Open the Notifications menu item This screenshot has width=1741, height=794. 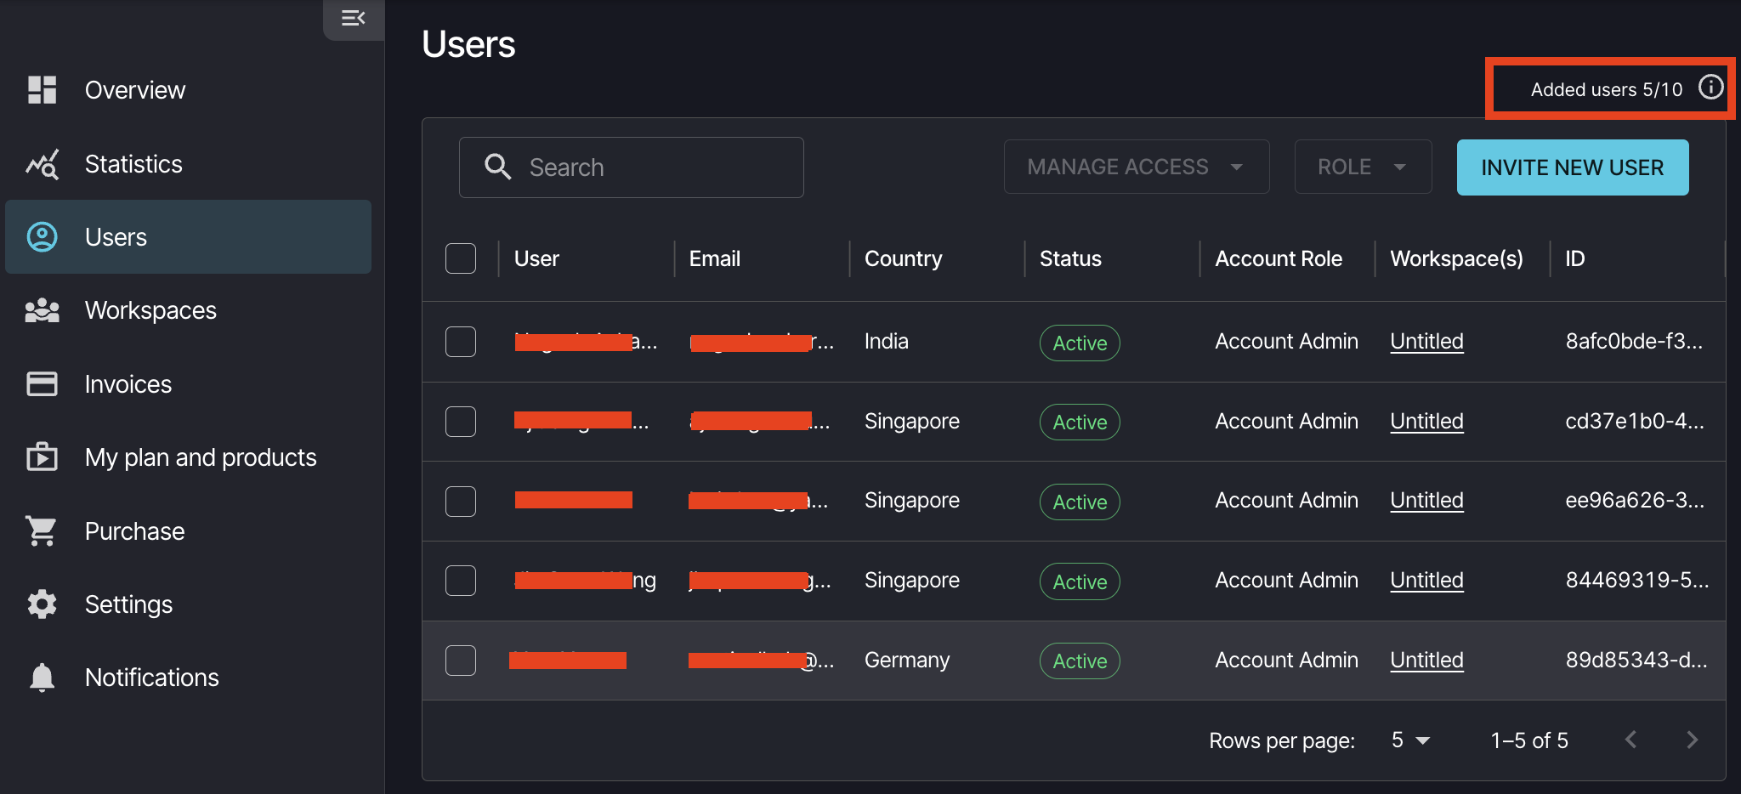188,678
